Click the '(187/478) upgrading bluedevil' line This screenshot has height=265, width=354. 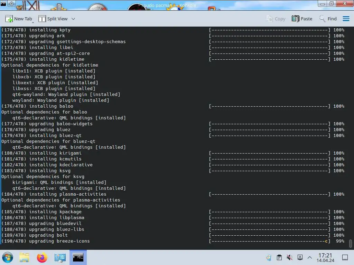click(41, 223)
